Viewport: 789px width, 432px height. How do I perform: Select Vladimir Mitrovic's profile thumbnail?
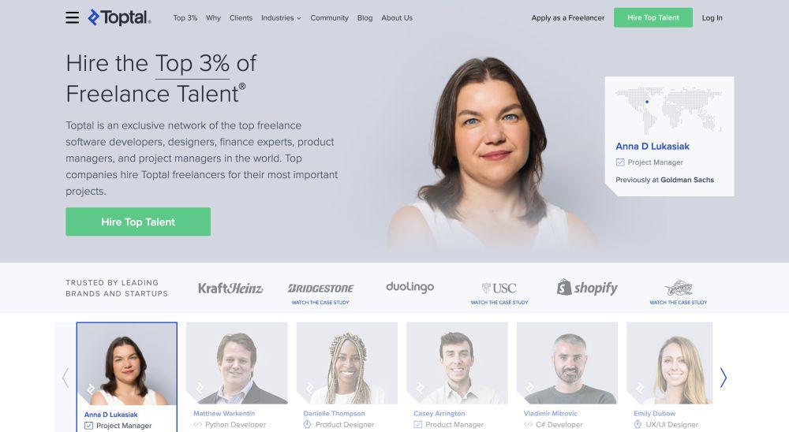click(x=567, y=363)
